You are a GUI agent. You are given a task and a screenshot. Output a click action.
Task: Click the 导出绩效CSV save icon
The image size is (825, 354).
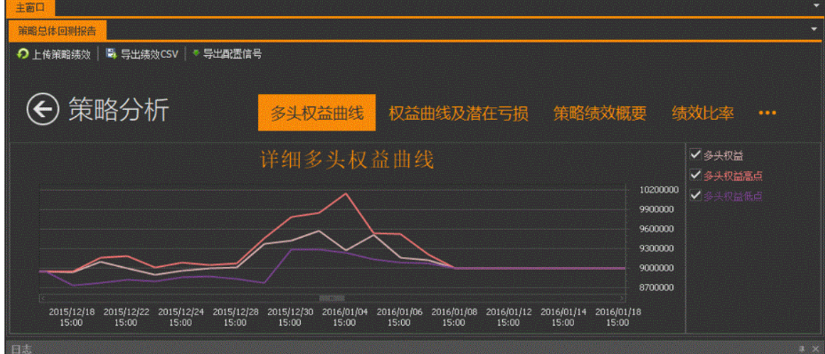111,53
